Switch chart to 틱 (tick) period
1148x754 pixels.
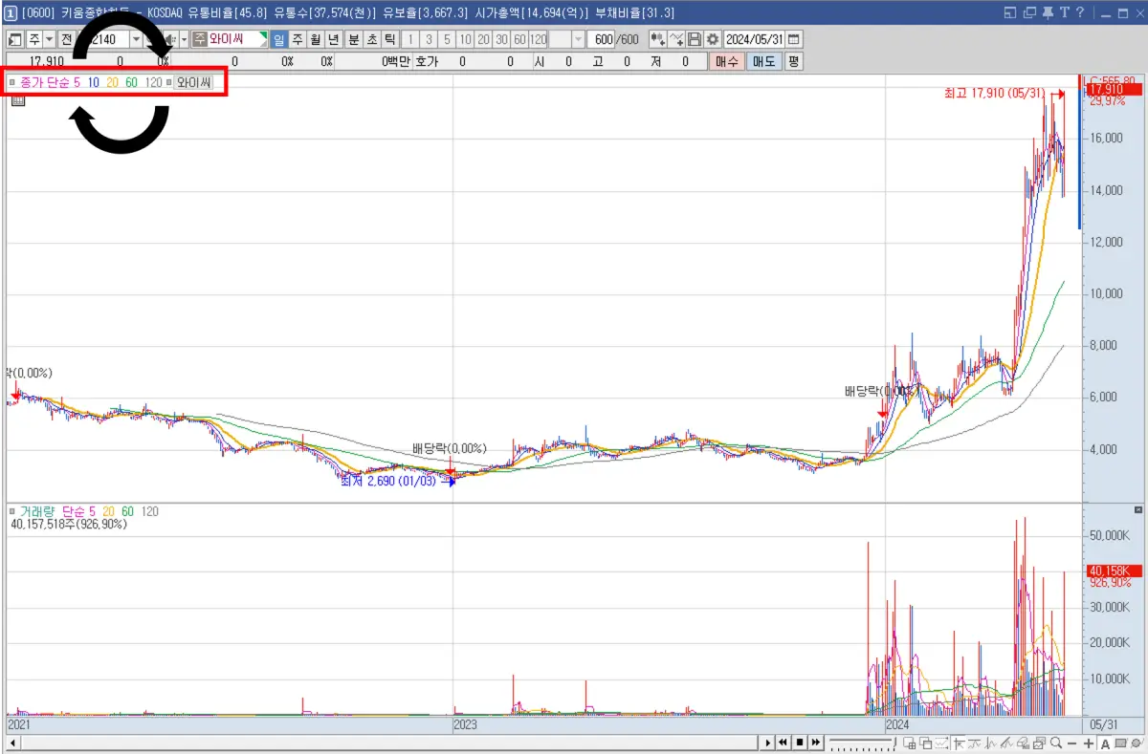click(x=388, y=39)
